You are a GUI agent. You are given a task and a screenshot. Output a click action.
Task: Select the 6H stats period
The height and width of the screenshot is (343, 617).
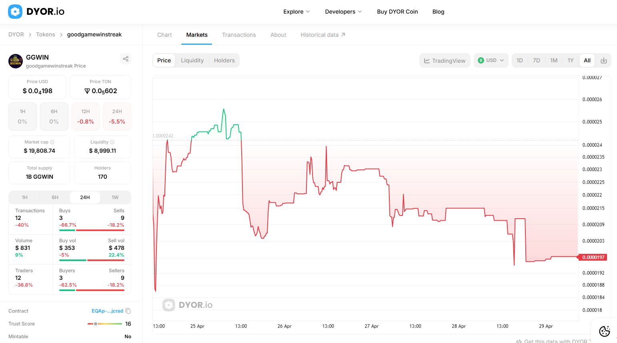click(x=55, y=197)
